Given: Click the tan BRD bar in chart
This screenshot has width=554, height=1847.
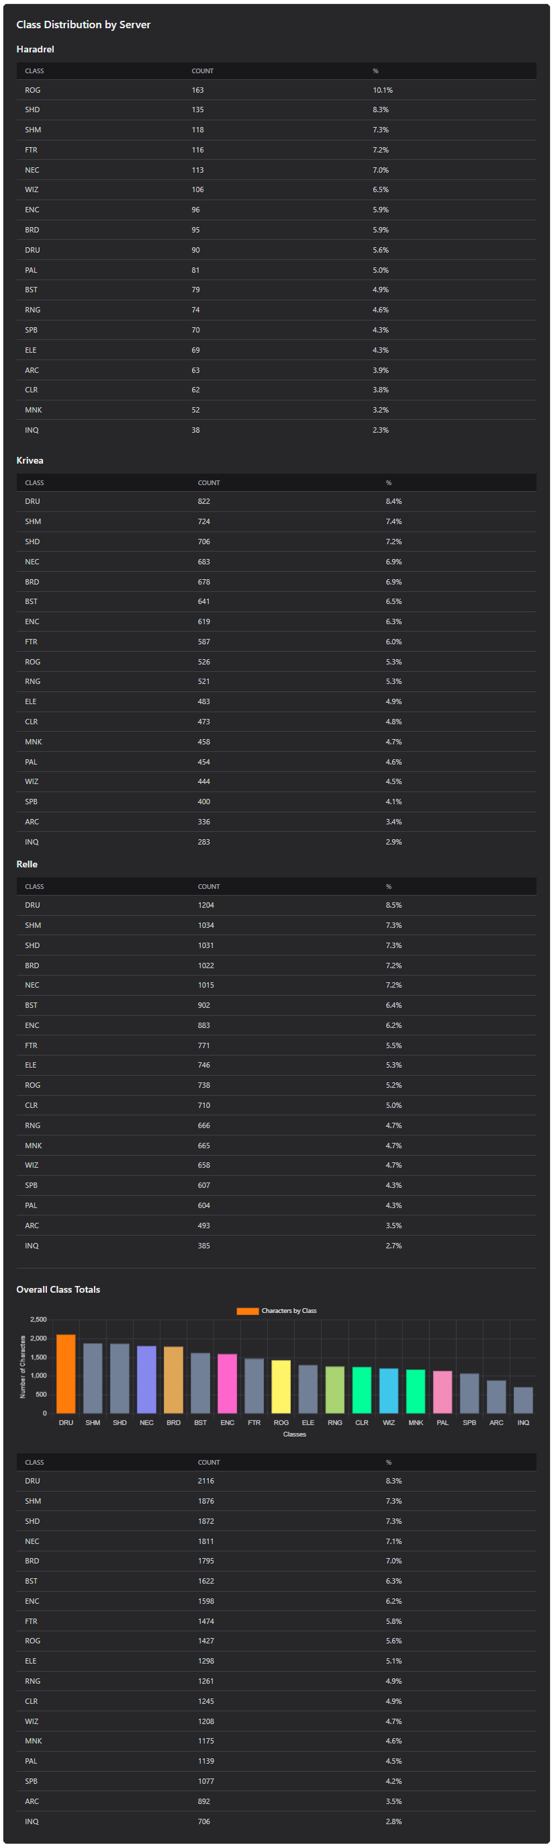Looking at the screenshot, I should [x=173, y=1379].
